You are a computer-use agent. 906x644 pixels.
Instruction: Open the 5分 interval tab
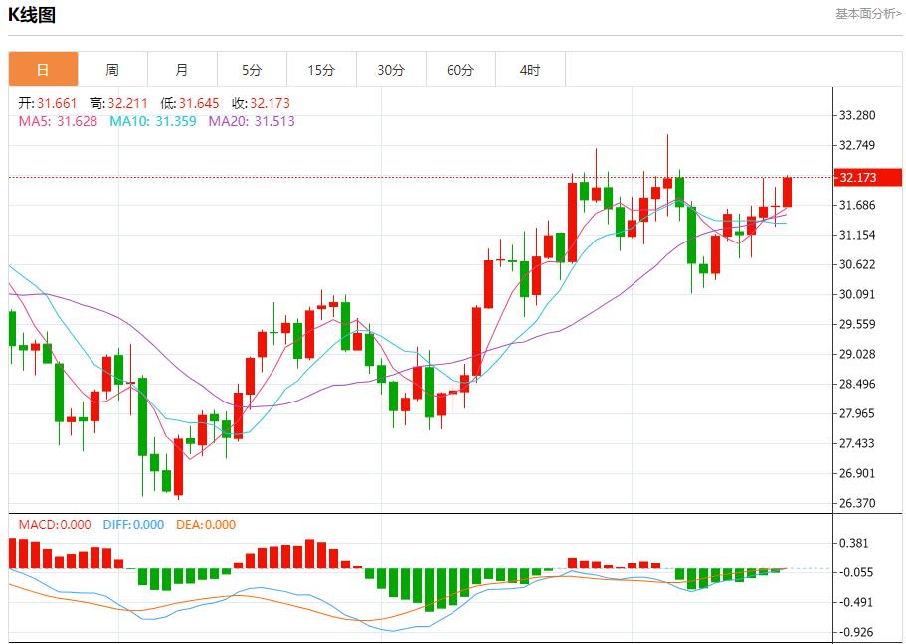point(252,70)
